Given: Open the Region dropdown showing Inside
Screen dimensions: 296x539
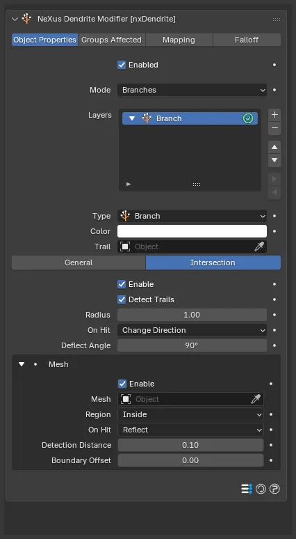Looking at the screenshot, I should pos(190,414).
